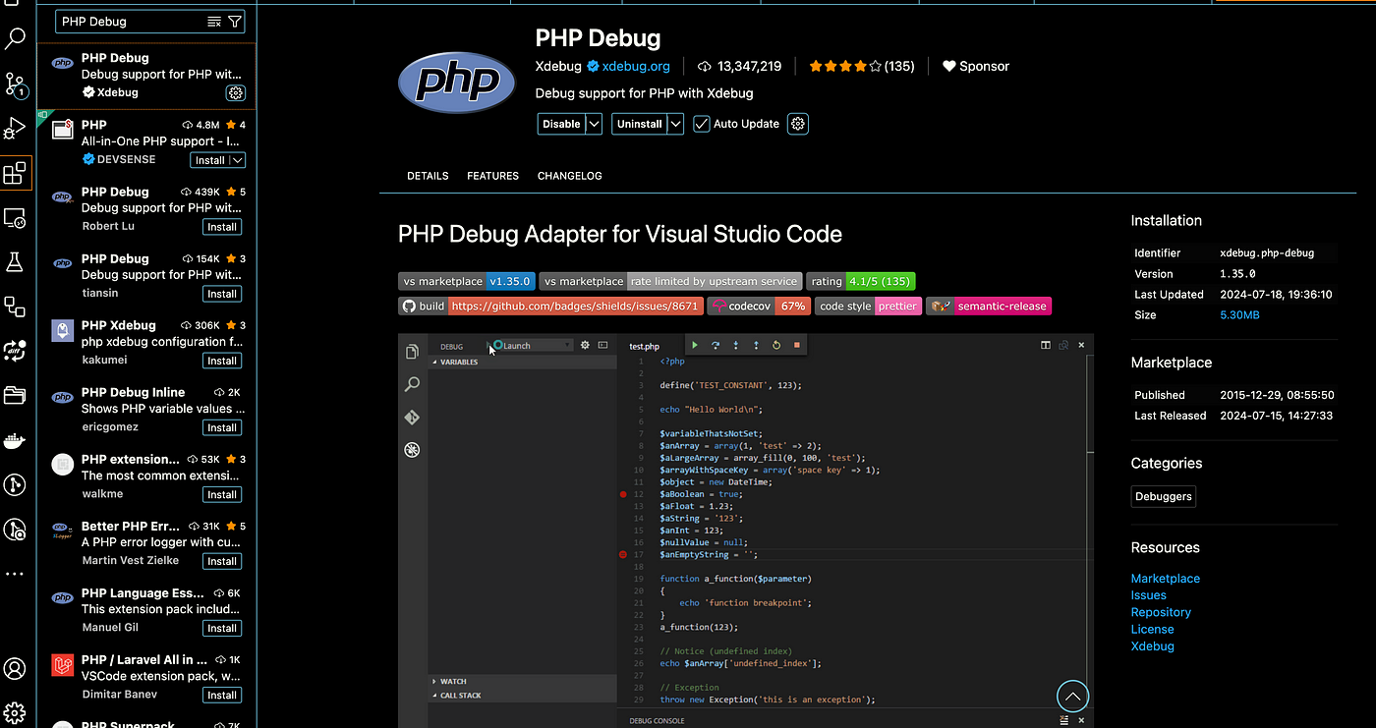This screenshot has height=728, width=1376.
Task: Select PHP Xdebug extension list item
Action: click(146, 343)
